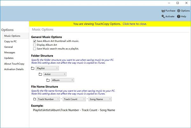Screen dimensions: 191x128
Task: Enable the Display Album Art checkbox
Action: 35,45
